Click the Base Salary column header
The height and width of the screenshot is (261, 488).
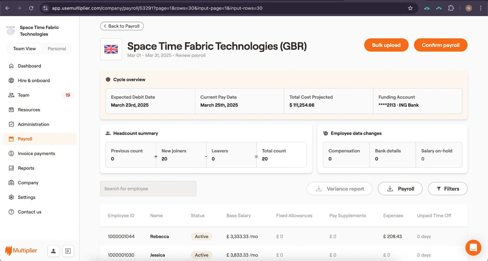[x=239, y=216]
